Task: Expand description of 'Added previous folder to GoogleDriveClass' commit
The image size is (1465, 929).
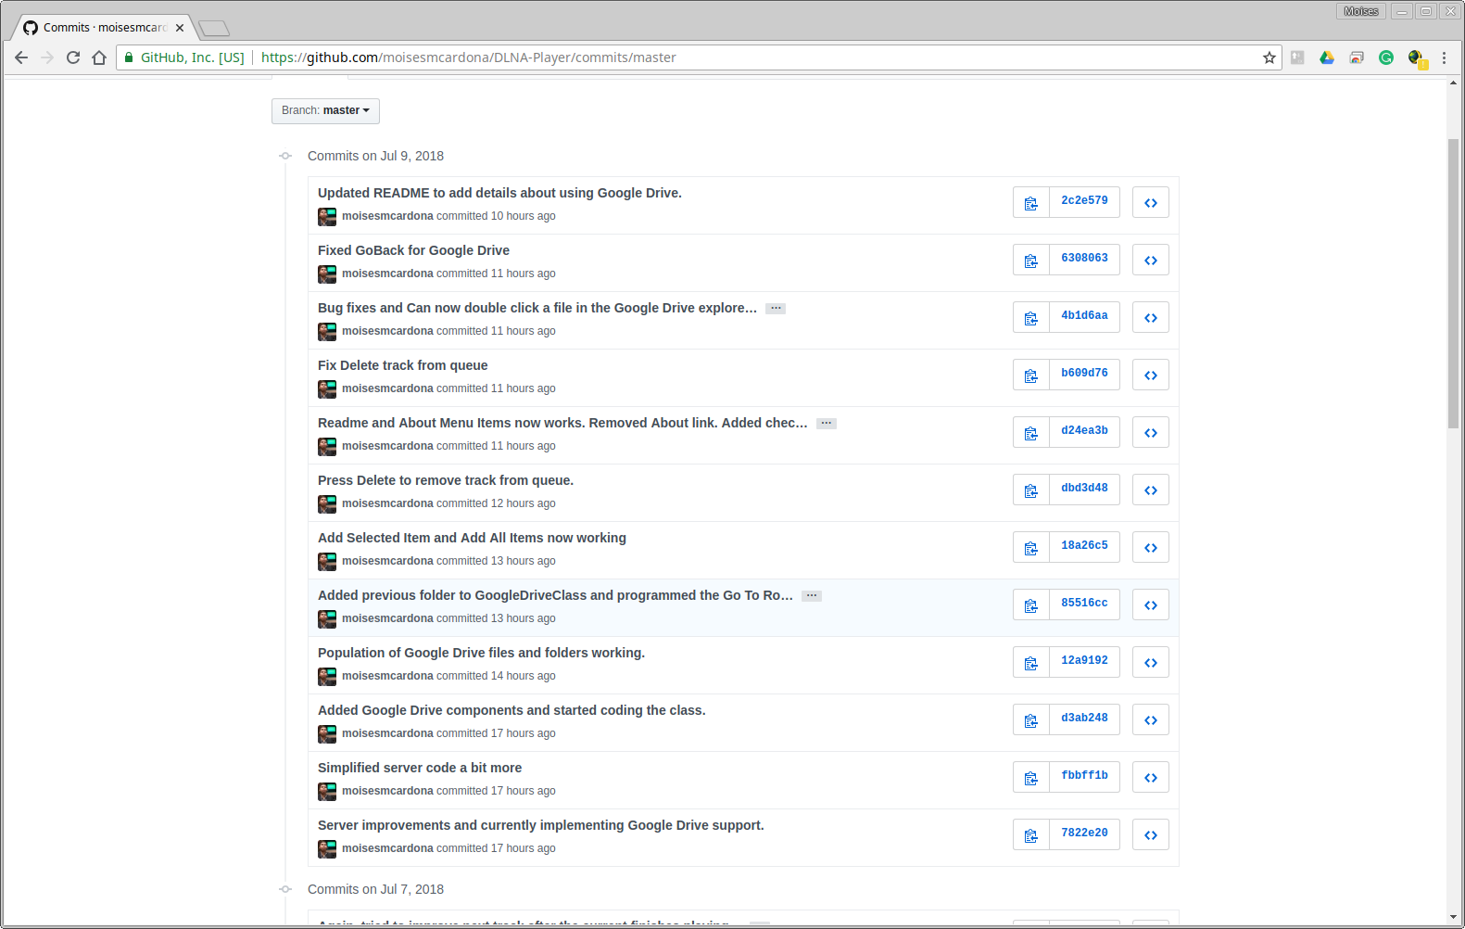Action: 812,596
